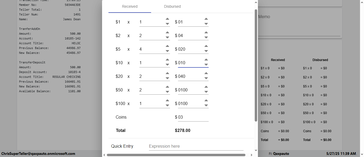Decrease the $50 bill count
Screen dimensions: 364x157
click(167, 92)
